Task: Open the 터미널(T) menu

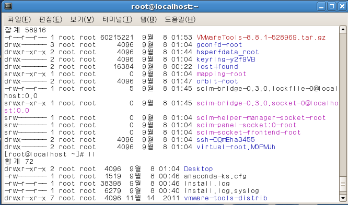Action: (117, 19)
